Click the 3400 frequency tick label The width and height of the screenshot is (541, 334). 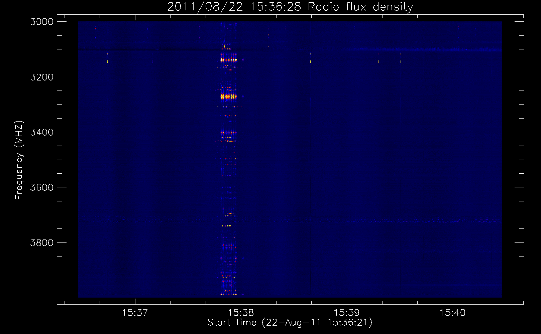(x=42, y=132)
